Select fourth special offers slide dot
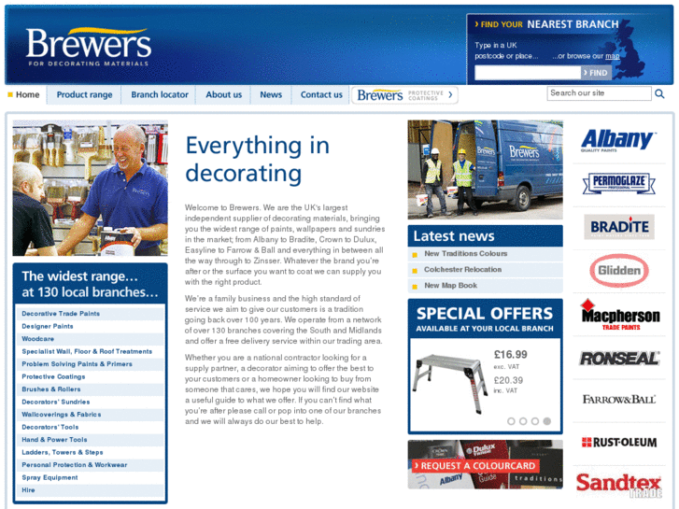This screenshot has width=679, height=509. coord(547,421)
